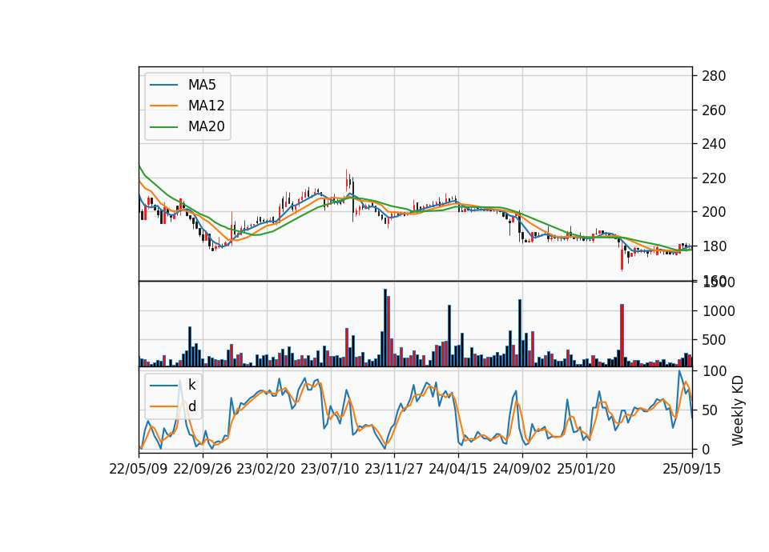Click the 180 price axis label
The image size is (769, 552).
point(714,246)
